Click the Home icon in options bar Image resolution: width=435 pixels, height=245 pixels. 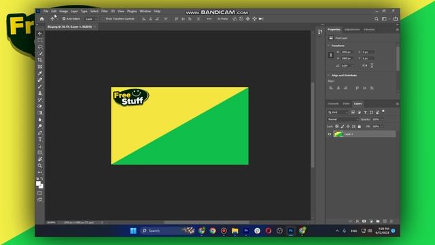pos(42,19)
